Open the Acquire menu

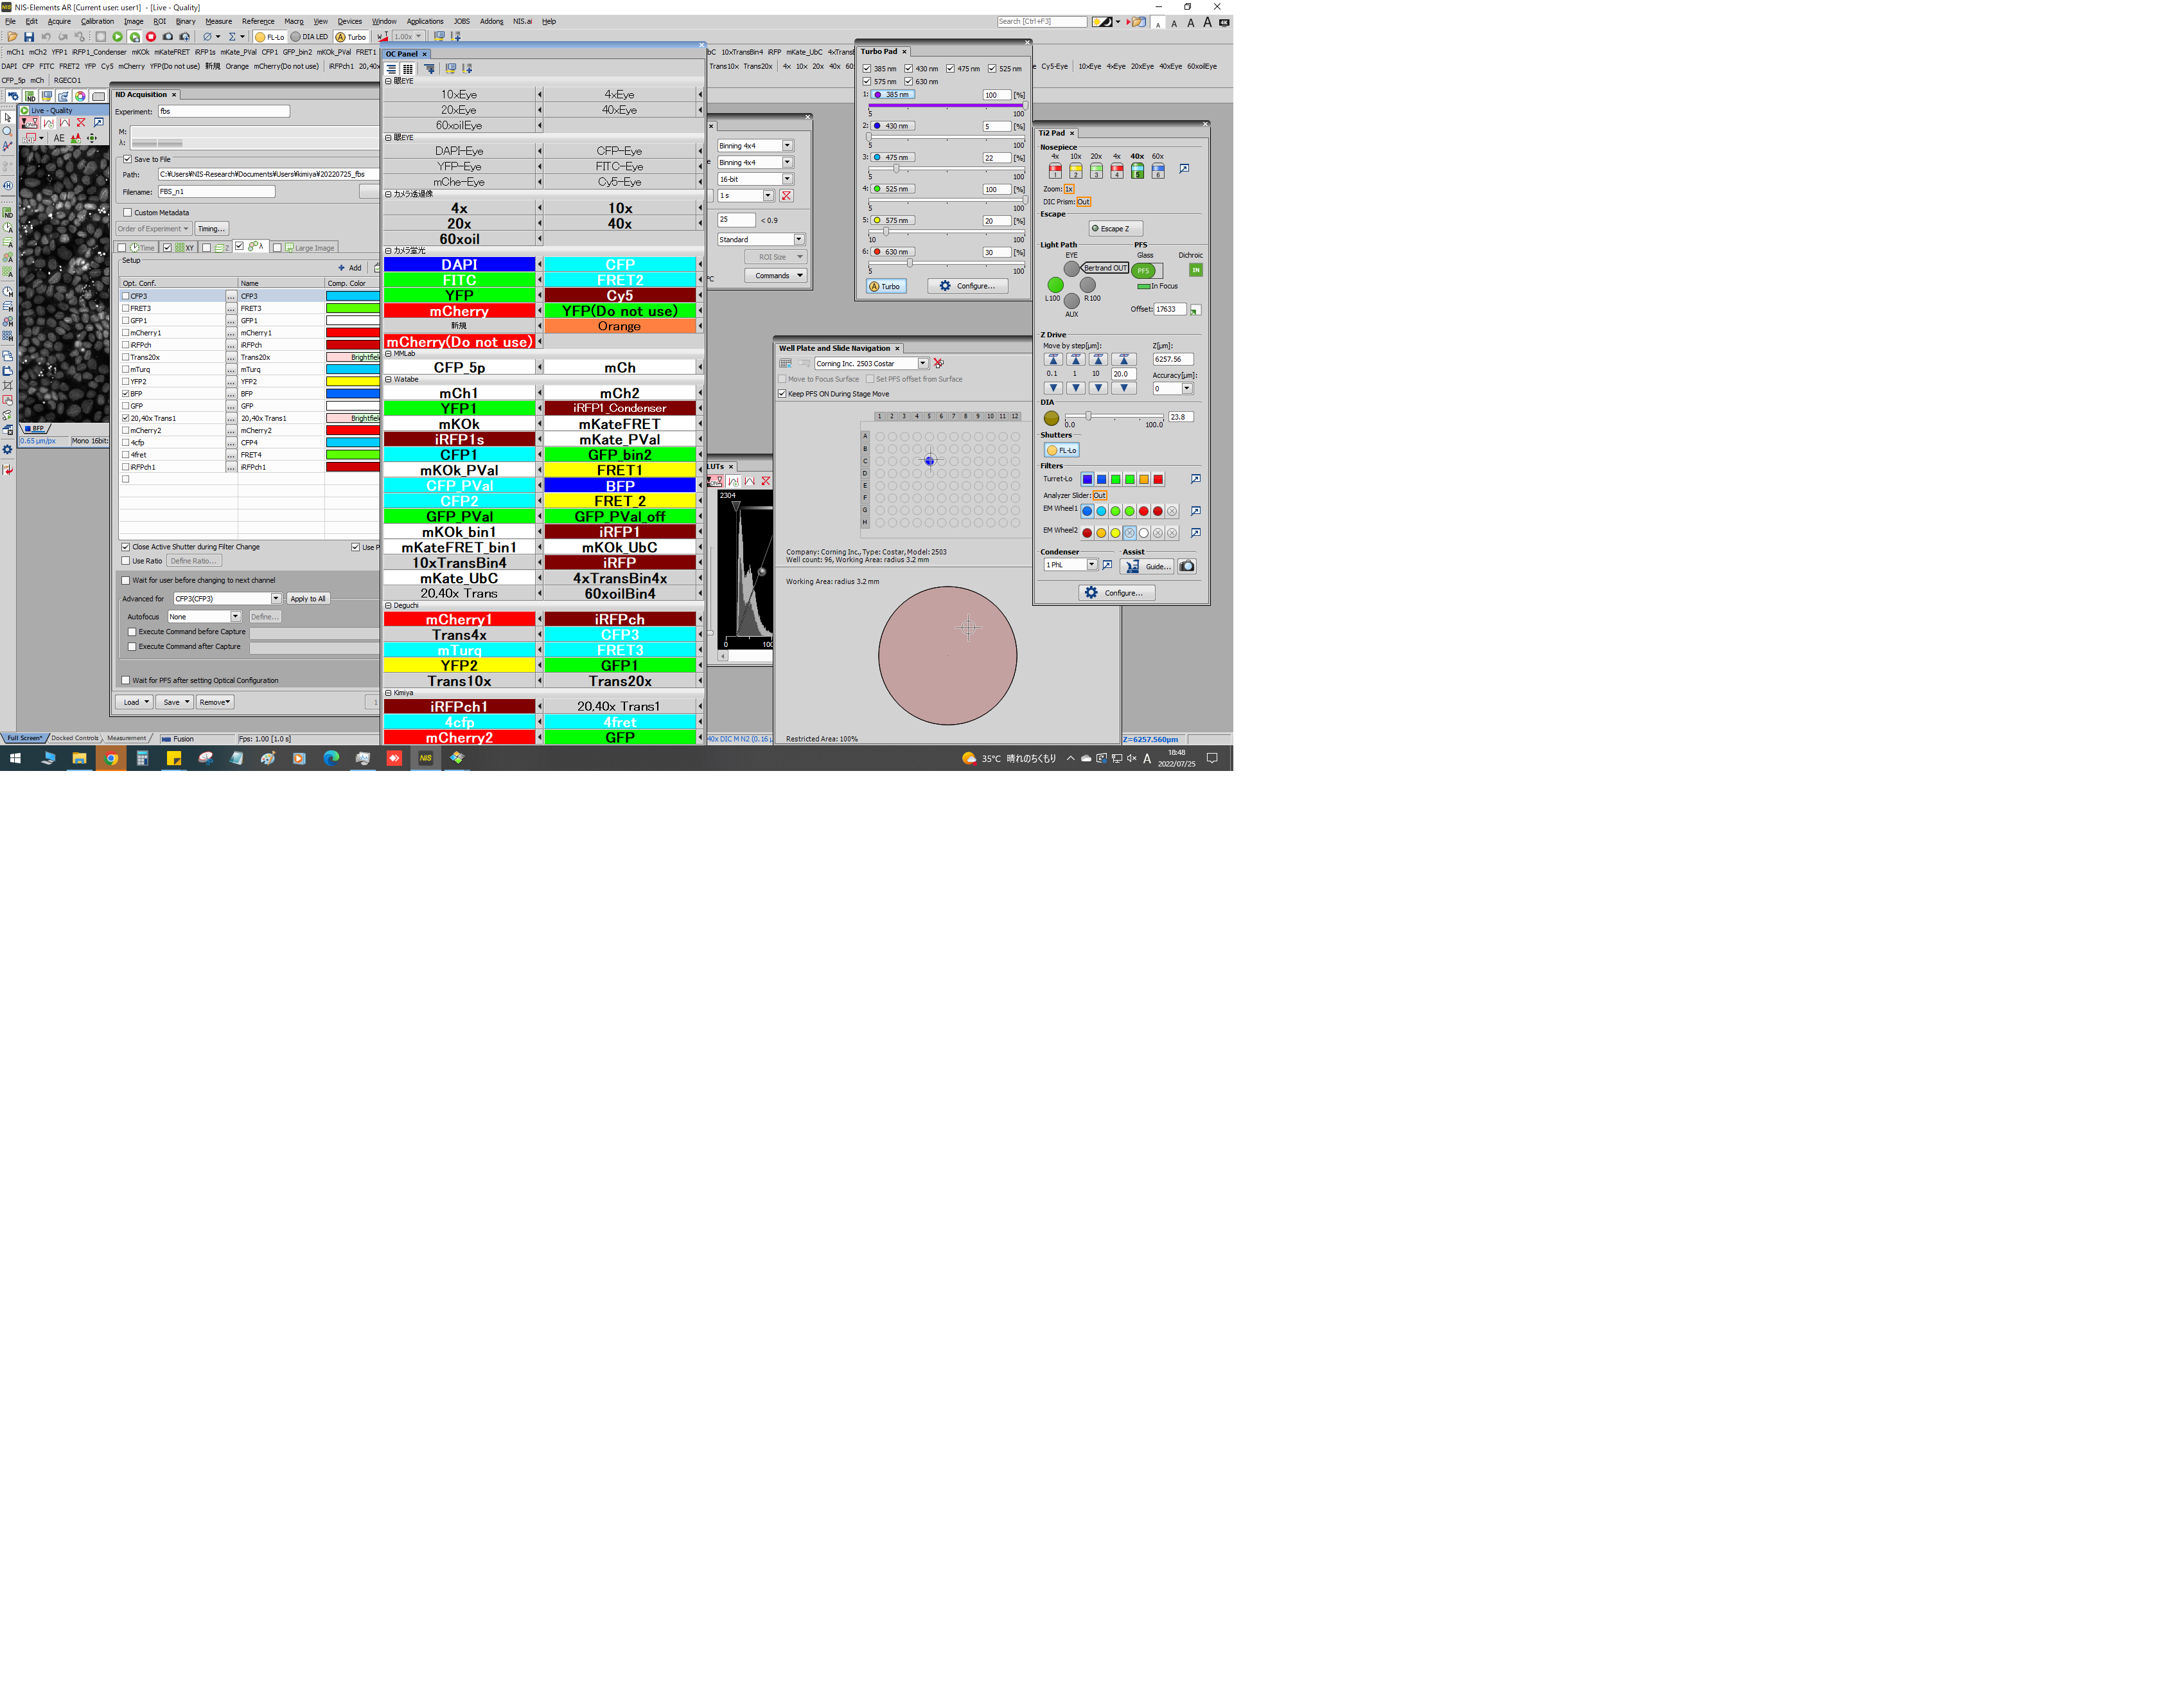(59, 21)
